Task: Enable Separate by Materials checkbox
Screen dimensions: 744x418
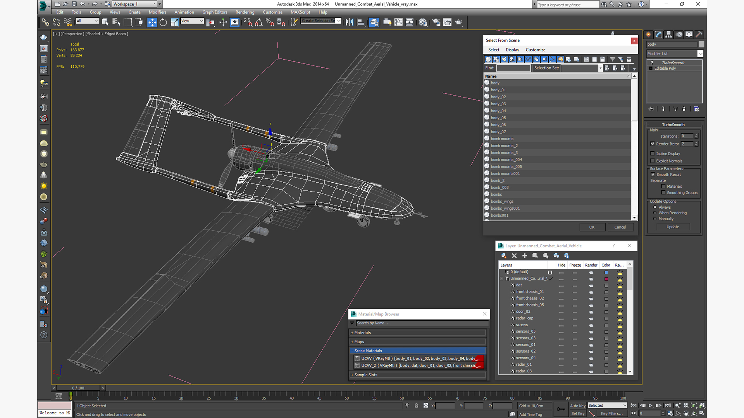Action: click(663, 187)
